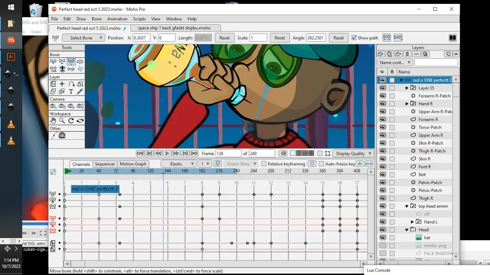
Task: Click the current Frame number field
Action: click(229, 154)
